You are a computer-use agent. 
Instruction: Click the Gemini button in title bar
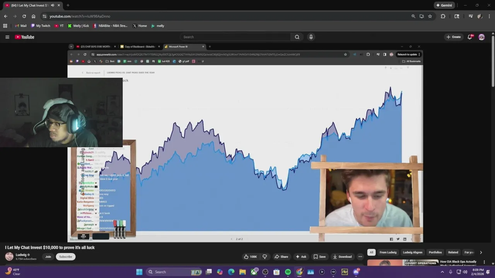click(444, 5)
